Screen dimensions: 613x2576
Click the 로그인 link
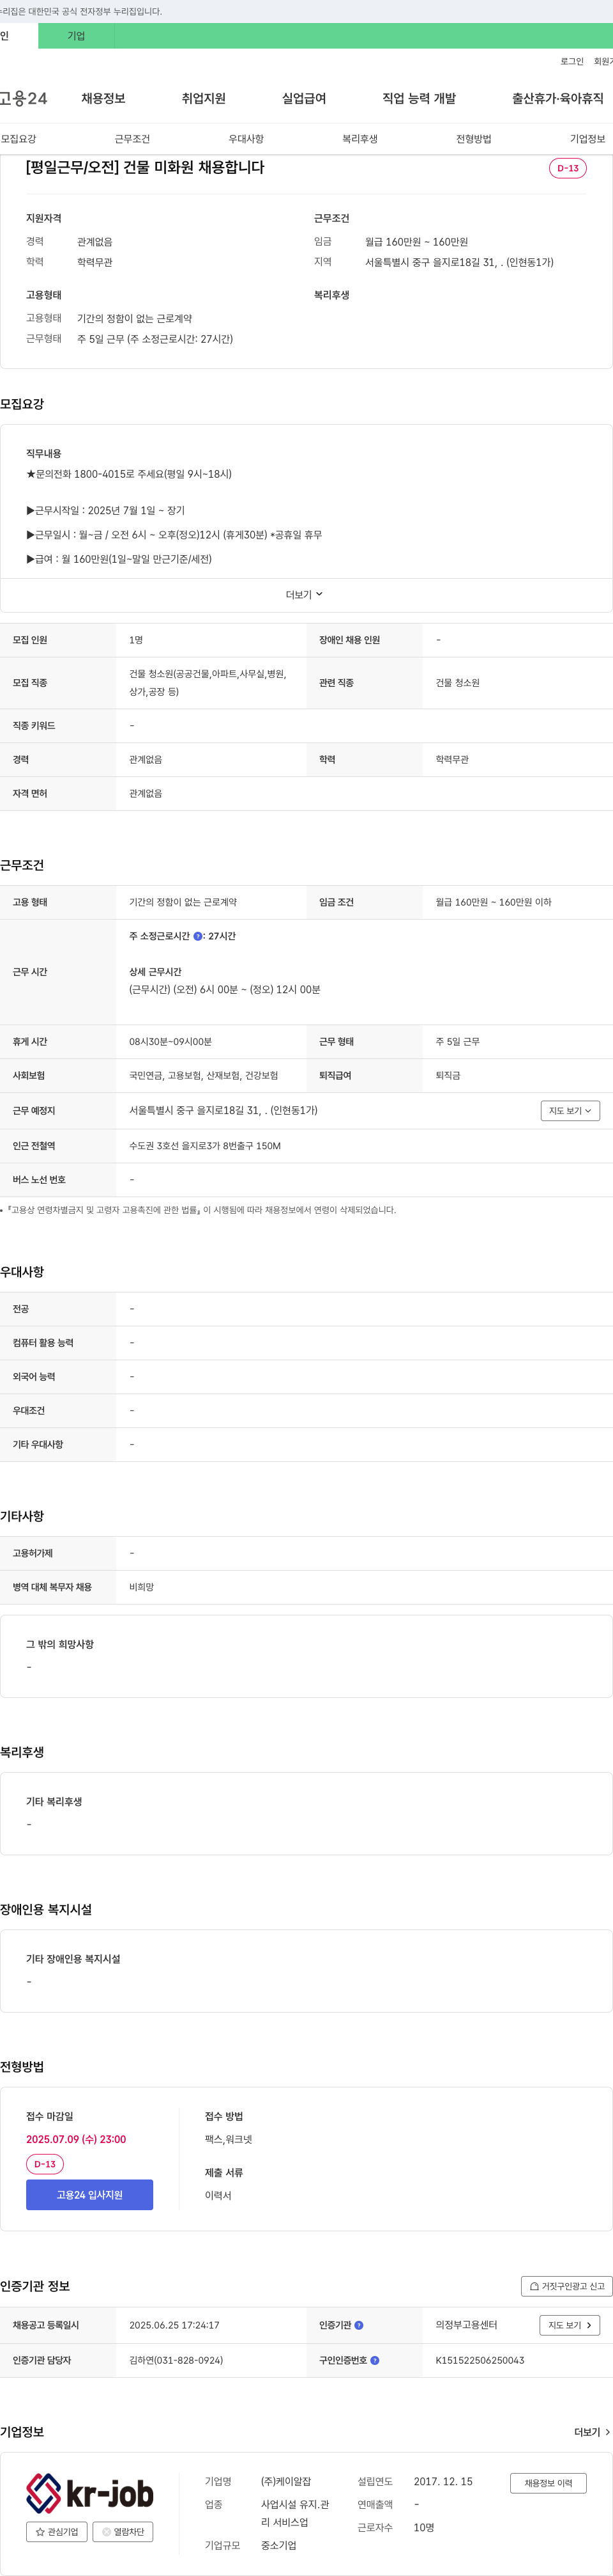(572, 61)
